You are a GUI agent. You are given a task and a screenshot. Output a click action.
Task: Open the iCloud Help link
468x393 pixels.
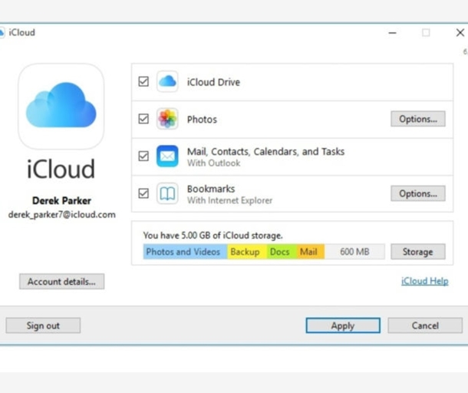coord(425,281)
